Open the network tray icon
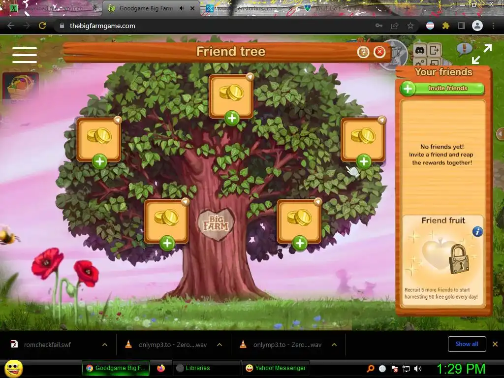The image size is (504, 378). 406,369
